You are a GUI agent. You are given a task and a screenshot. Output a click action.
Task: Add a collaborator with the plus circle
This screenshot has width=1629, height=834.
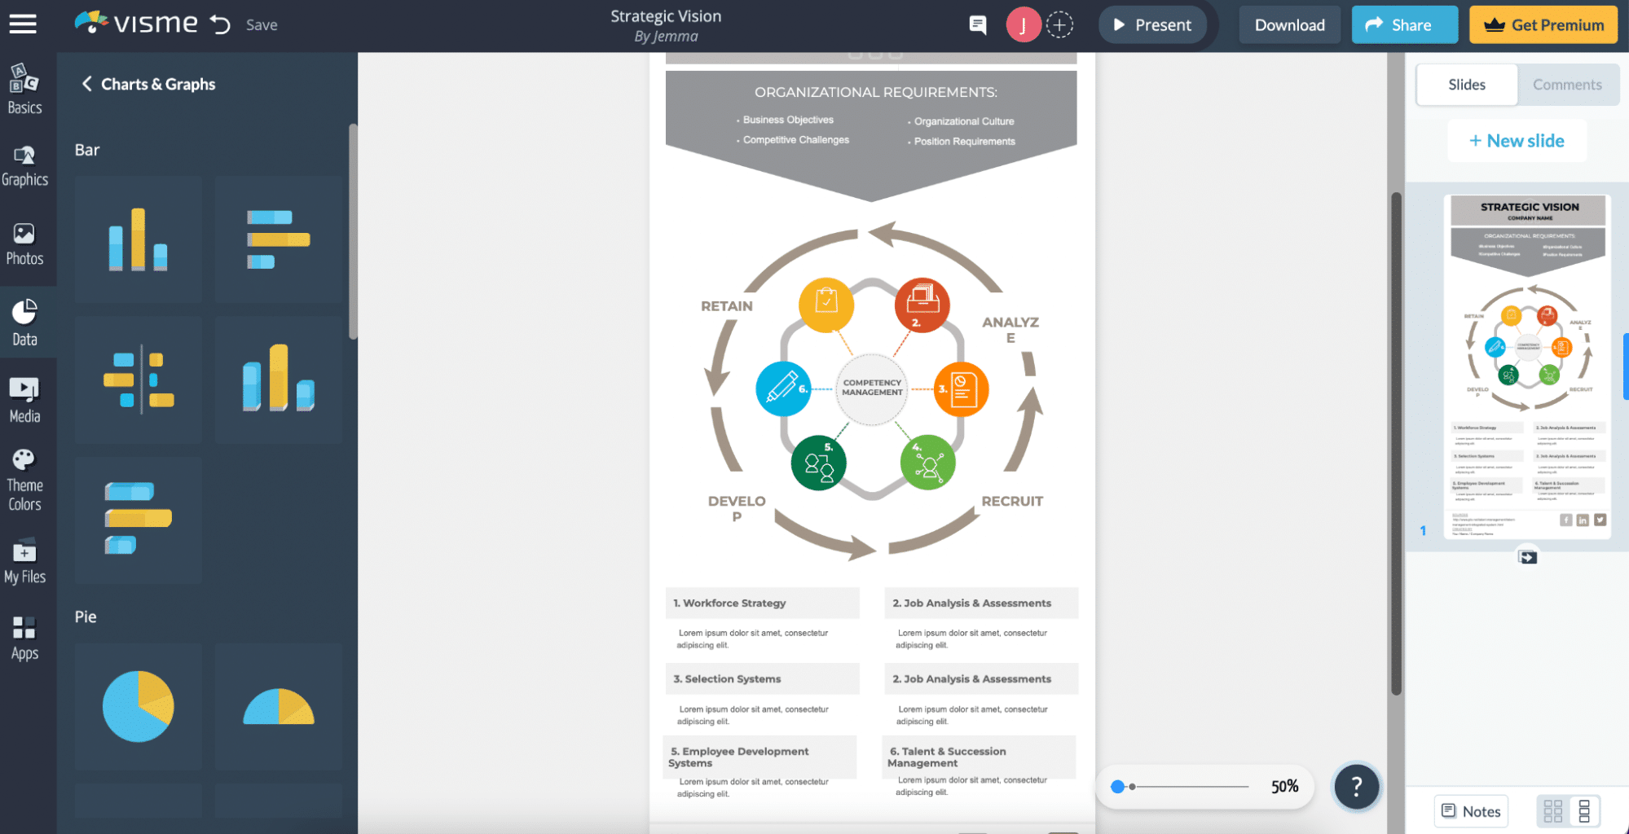(1059, 25)
